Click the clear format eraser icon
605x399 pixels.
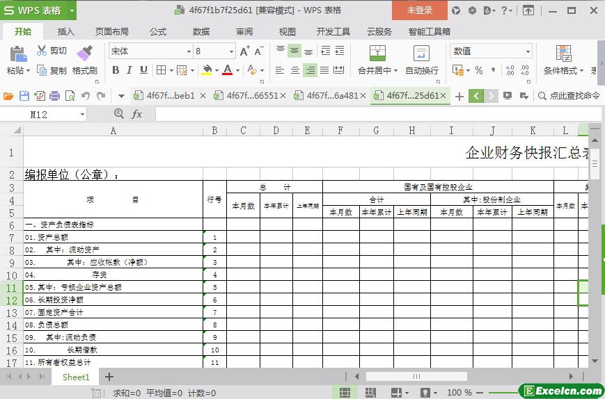(252, 70)
